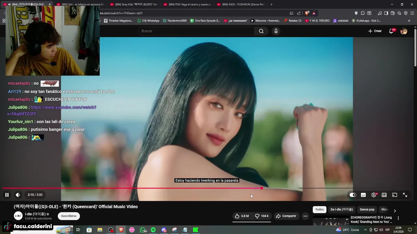Toggle the browser sidebar panel icon
This screenshot has height=234, width=417.
point(386,13)
